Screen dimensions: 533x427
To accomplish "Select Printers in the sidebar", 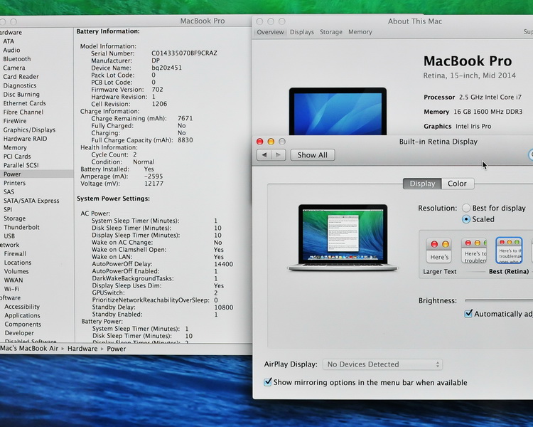I will pyautogui.click(x=15, y=183).
